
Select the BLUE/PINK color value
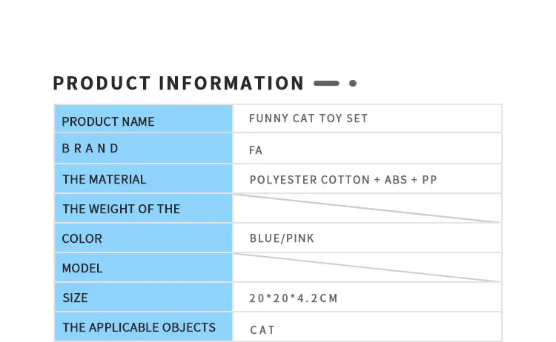tap(282, 239)
